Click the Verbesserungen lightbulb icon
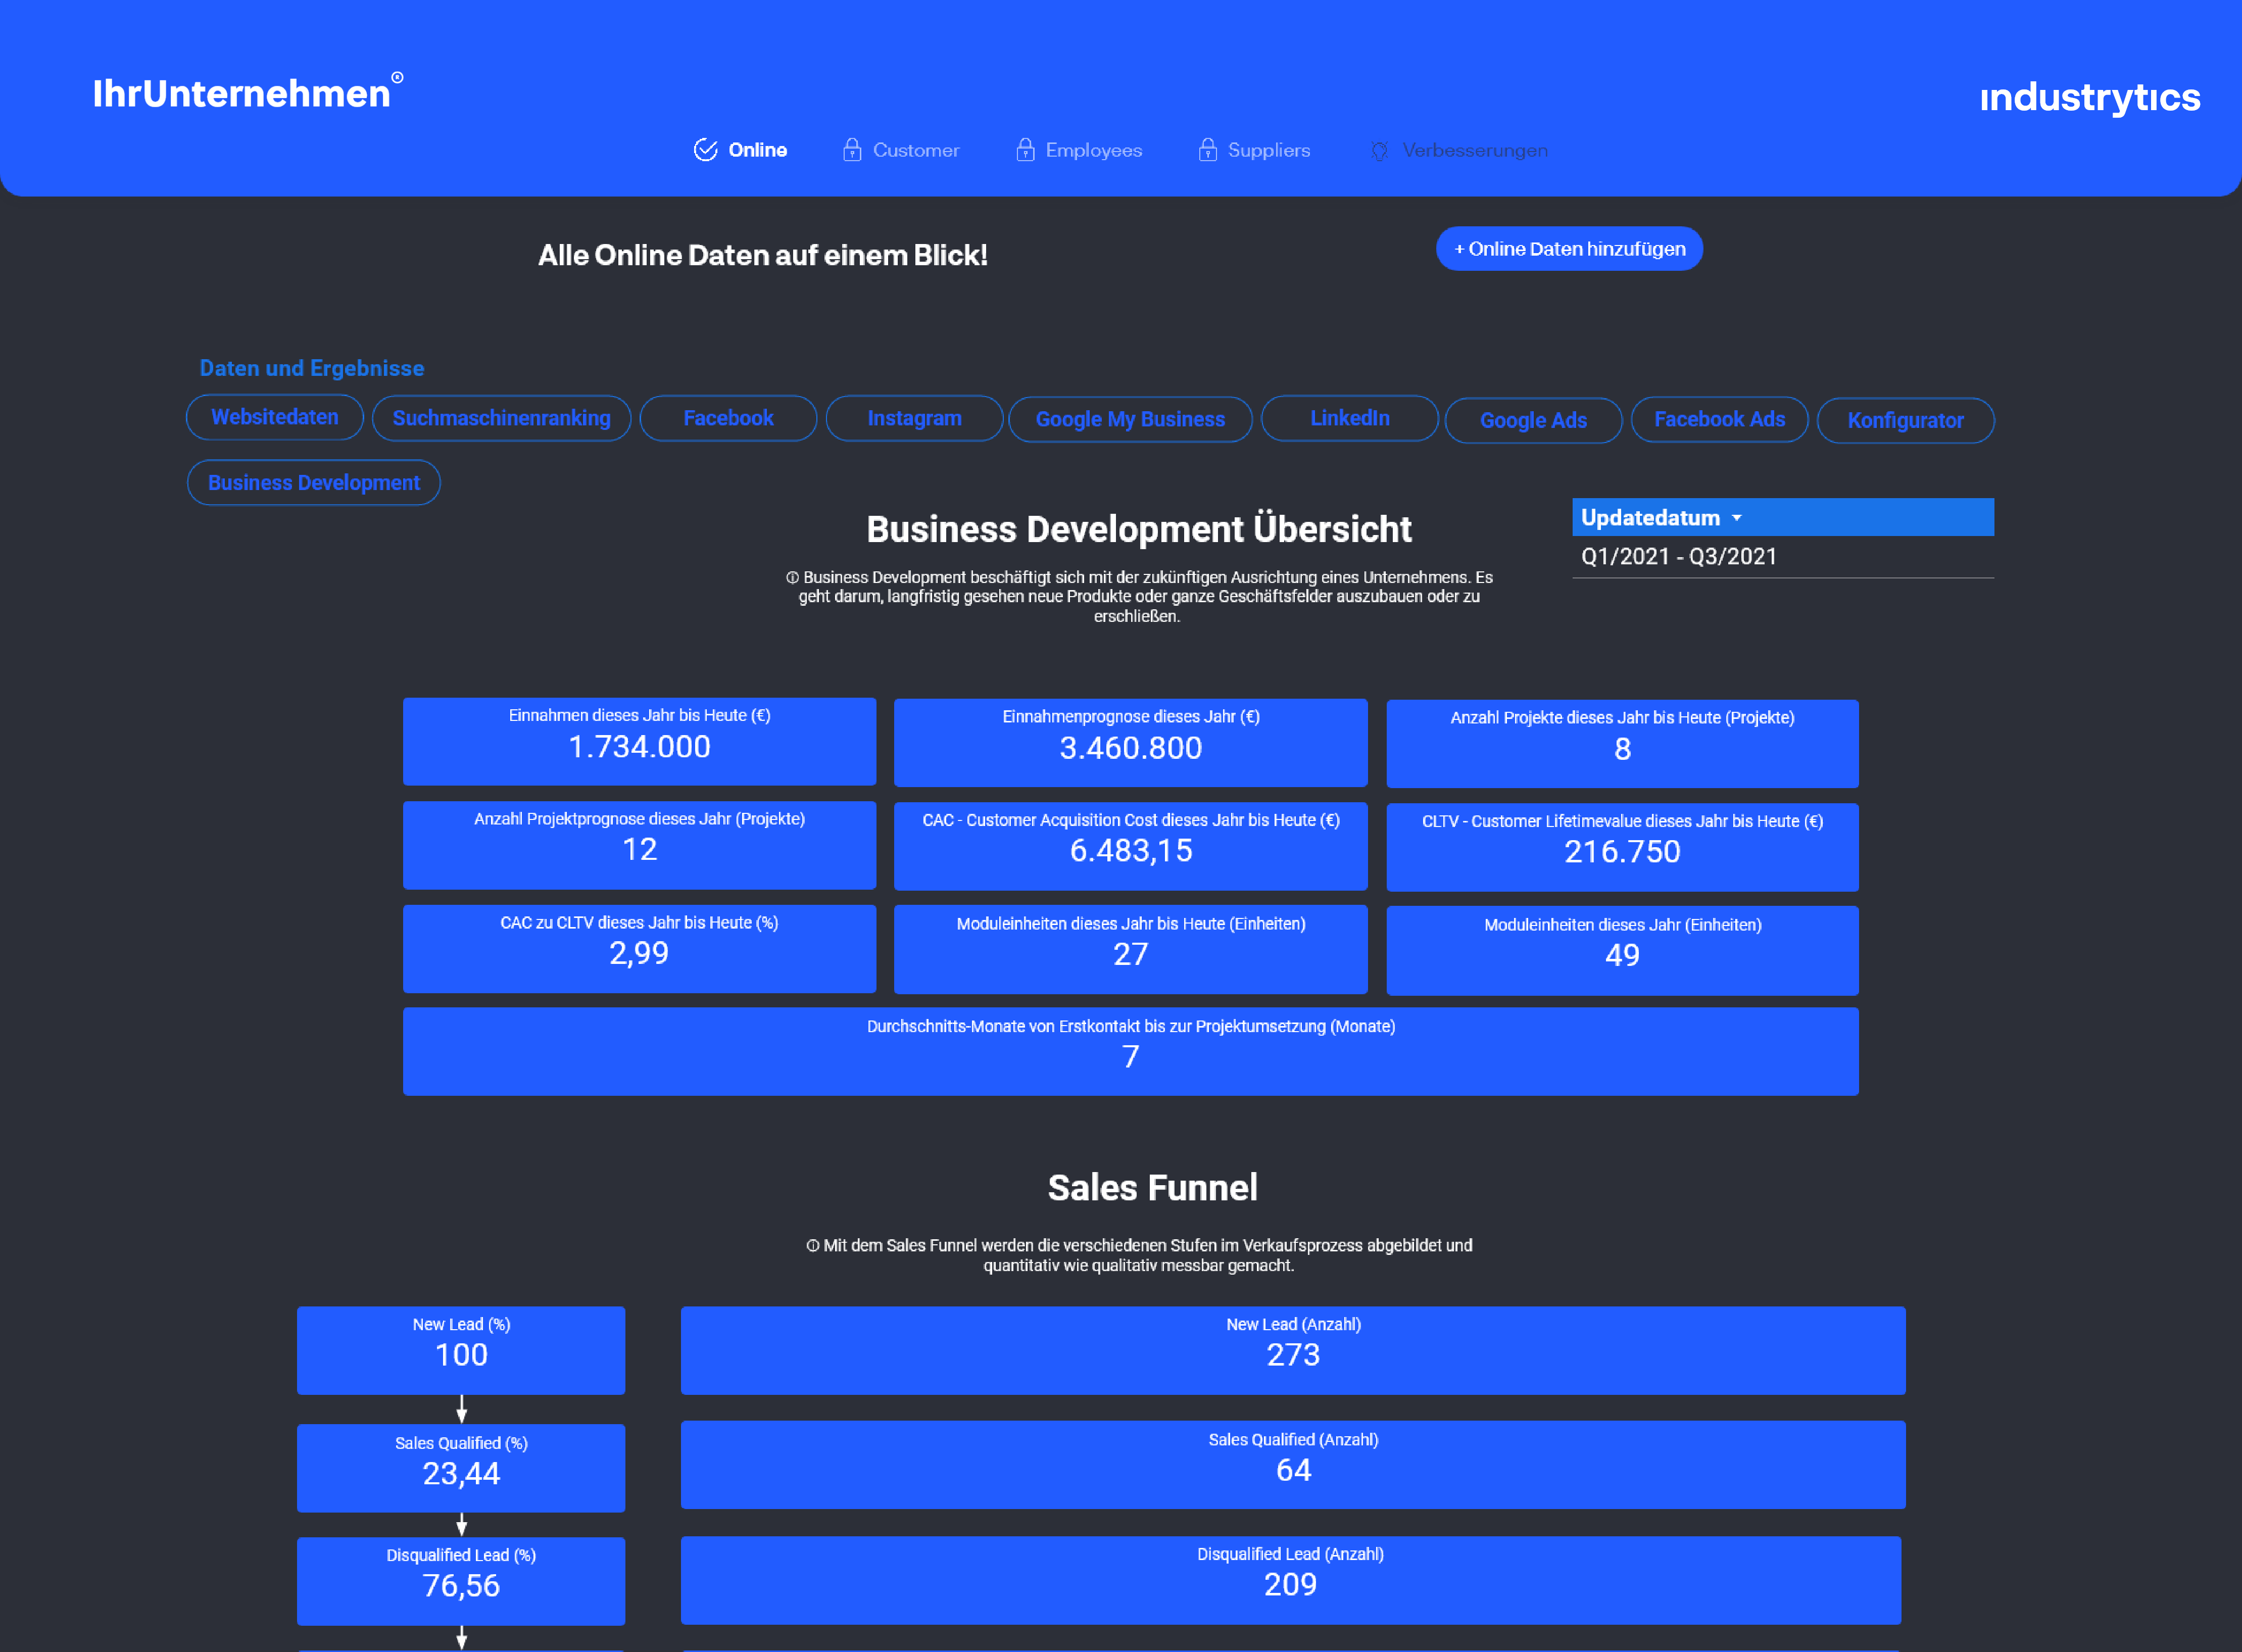The image size is (2242, 1652). click(1380, 151)
